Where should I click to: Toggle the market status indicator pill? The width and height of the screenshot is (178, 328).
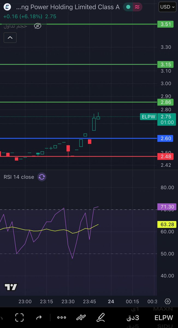(x=133, y=7)
